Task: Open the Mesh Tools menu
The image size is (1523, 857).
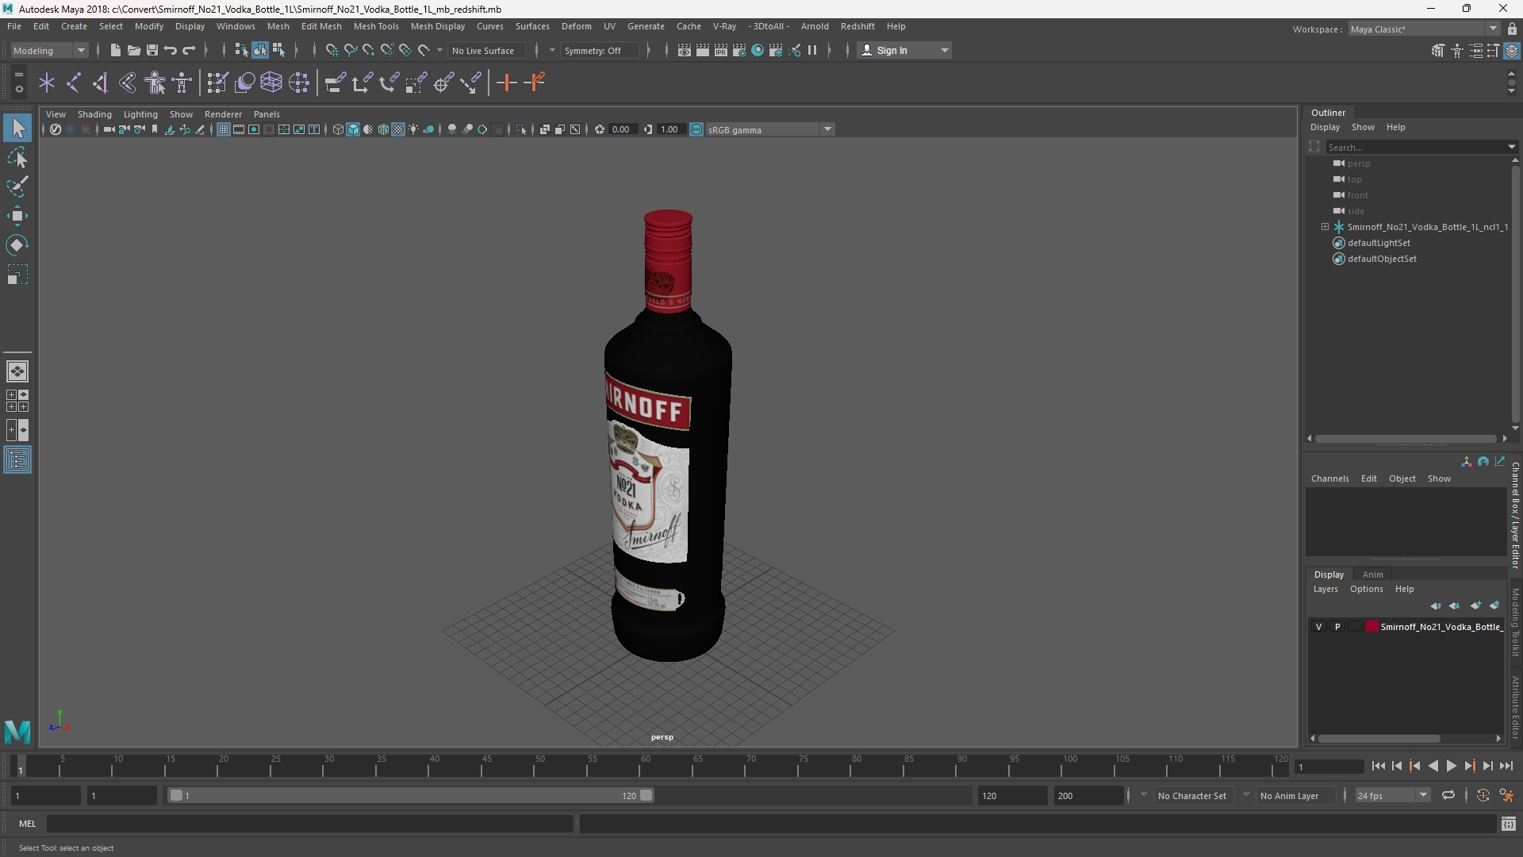Action: [375, 26]
